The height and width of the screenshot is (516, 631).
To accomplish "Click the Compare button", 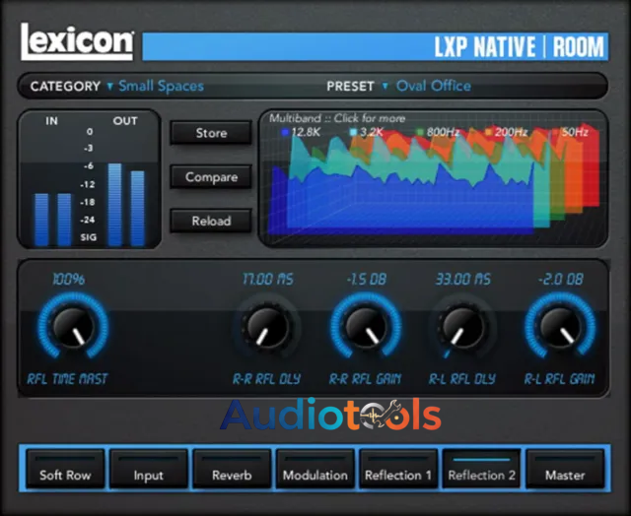I will (x=211, y=177).
